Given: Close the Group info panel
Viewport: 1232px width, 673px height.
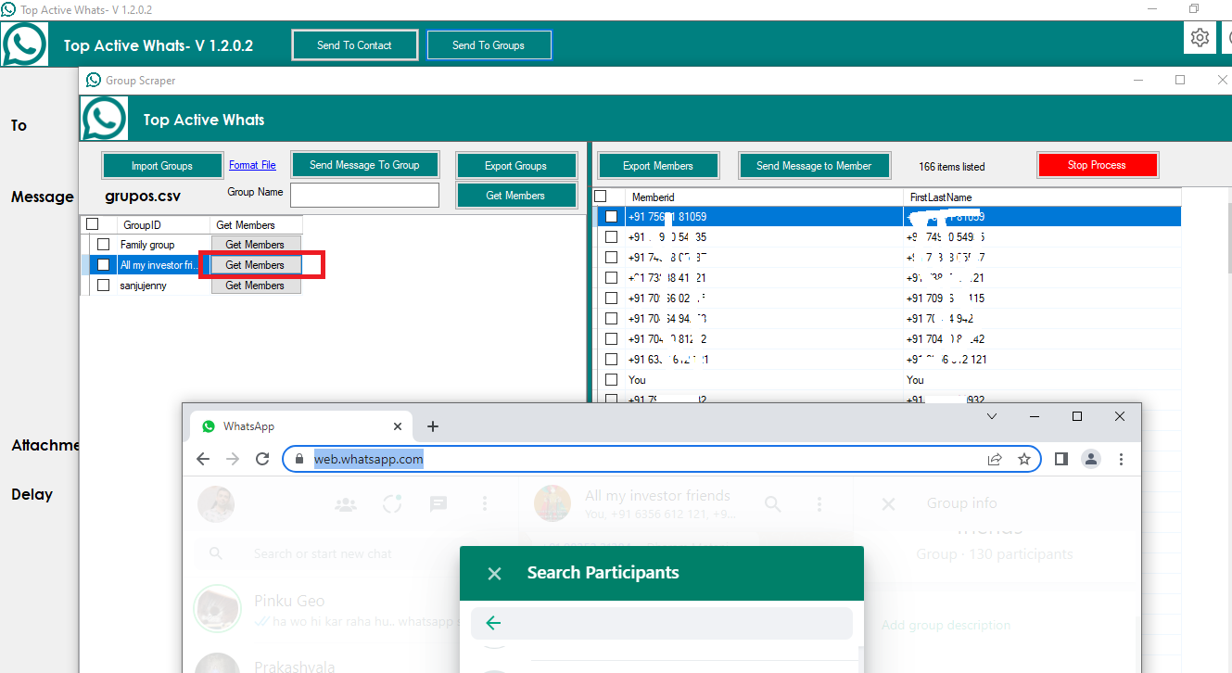Looking at the screenshot, I should coord(888,504).
